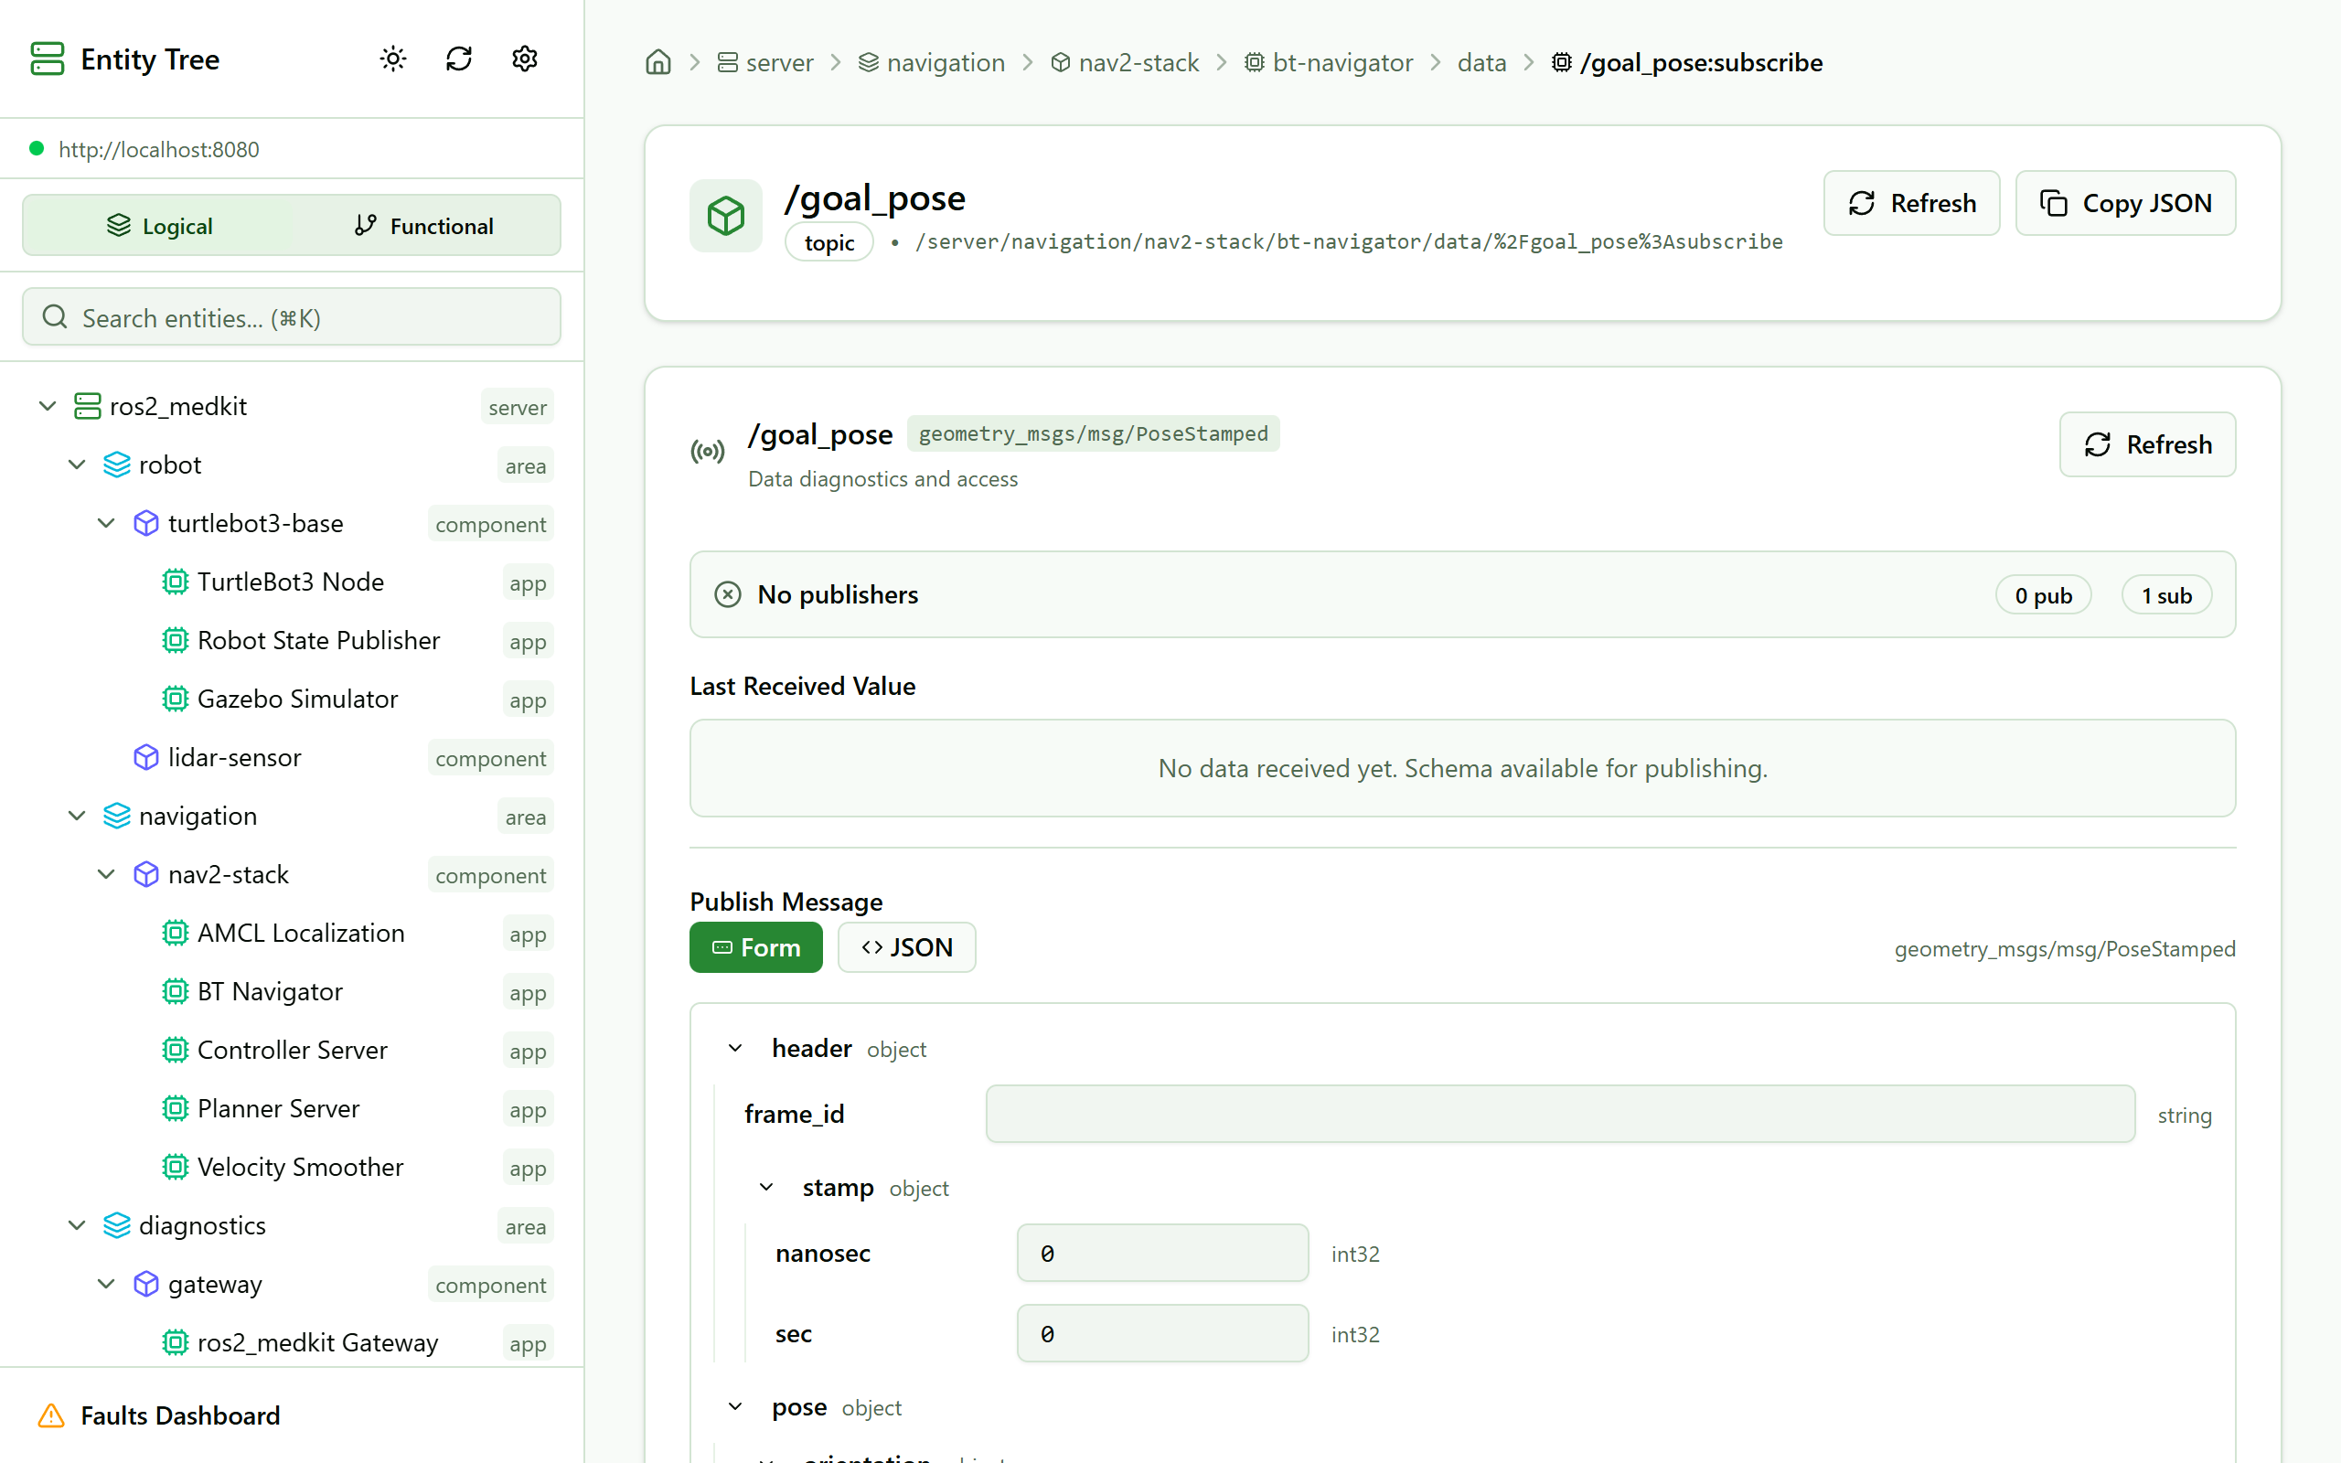The height and width of the screenshot is (1463, 2341).
Task: Toggle the light/dark theme sun icon
Action: 392,59
